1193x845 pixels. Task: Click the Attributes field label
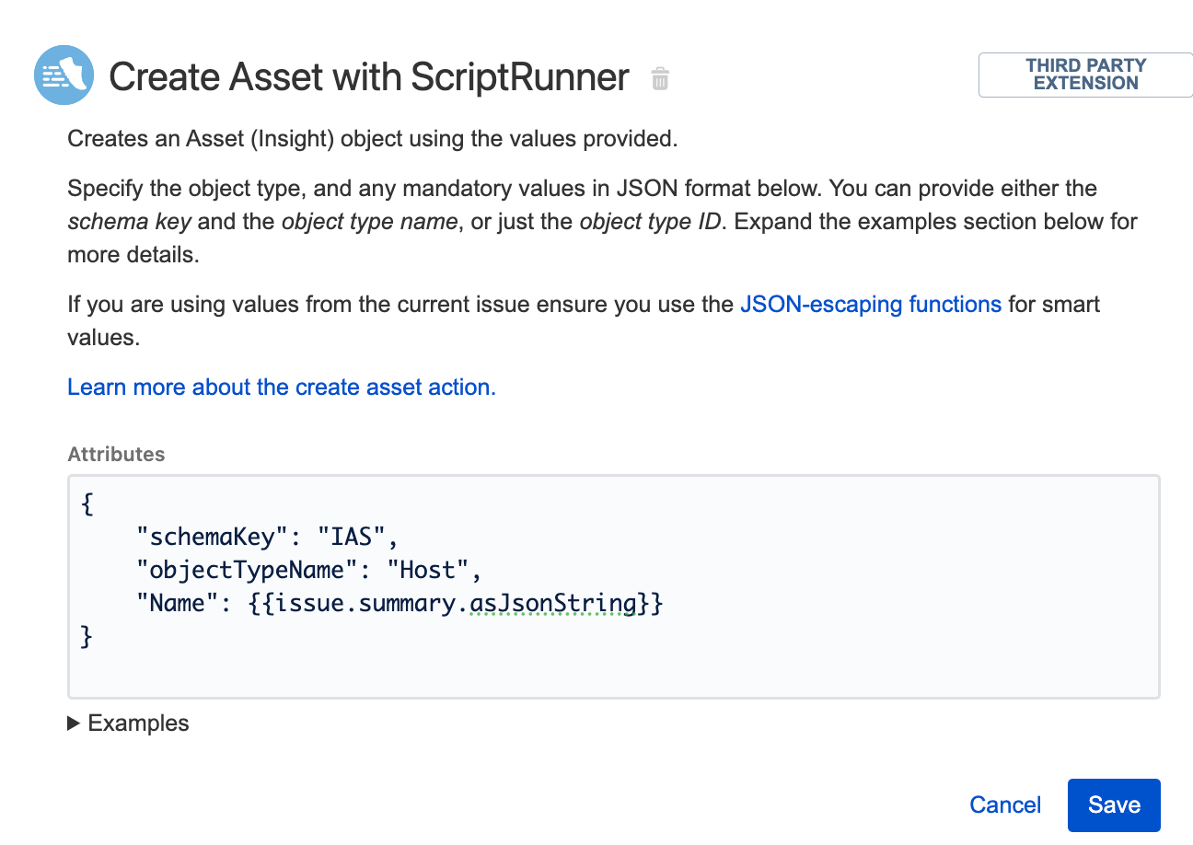pos(116,454)
